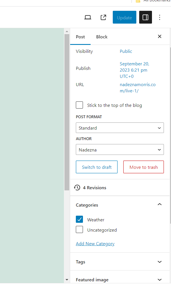Click the editor vertical scrollbar
Image resolution: width=171 pixels, height=285 pixels.
pos(67,114)
